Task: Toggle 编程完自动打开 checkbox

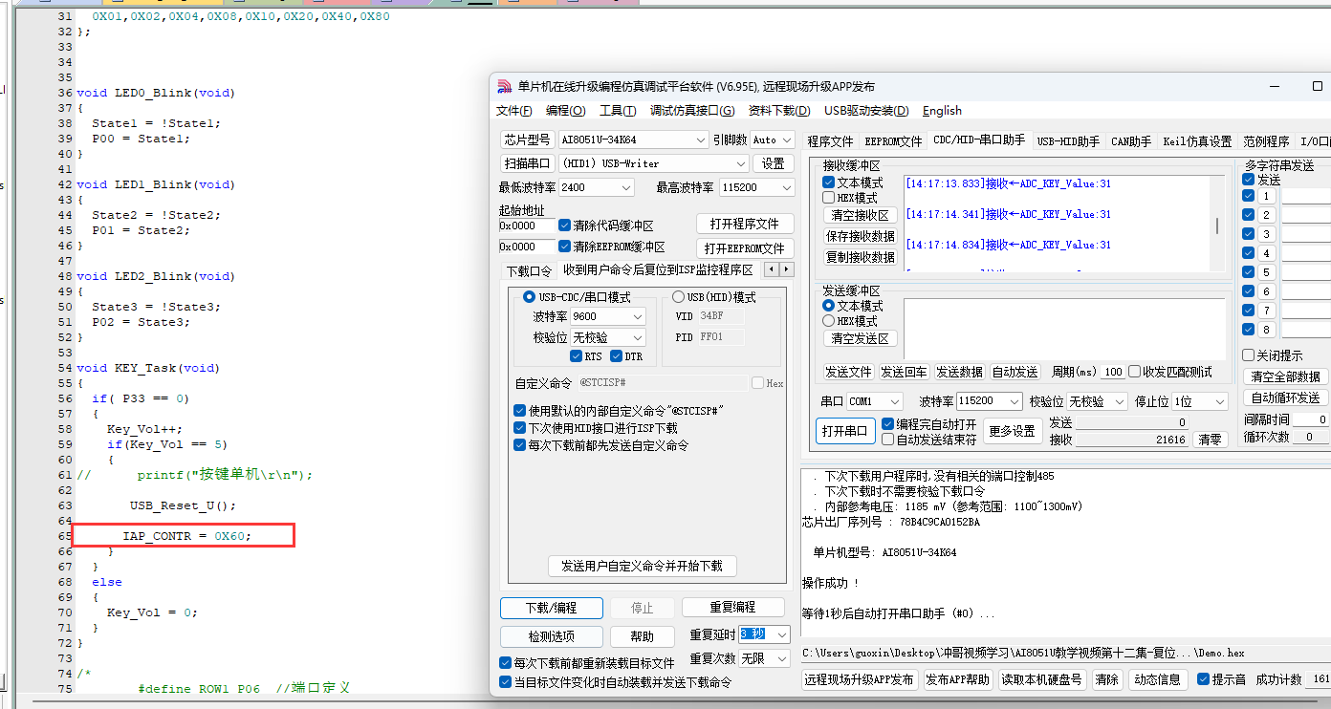Action: click(888, 424)
